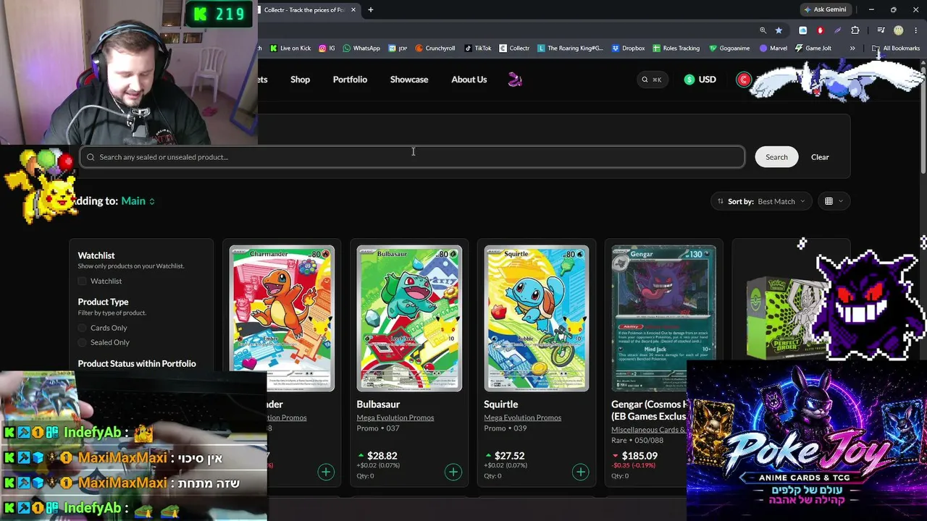Click the purple feather extension icon
Image resolution: width=927 pixels, height=521 pixels.
click(x=838, y=30)
